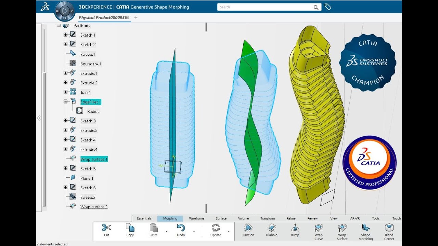Open the Update options dropdown arrow
This screenshot has height=246, width=438.
[229, 231]
